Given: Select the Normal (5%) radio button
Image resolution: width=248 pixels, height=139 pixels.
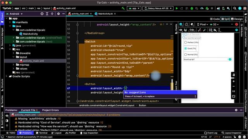Looking at the screenshot, I should click(x=186, y=54).
